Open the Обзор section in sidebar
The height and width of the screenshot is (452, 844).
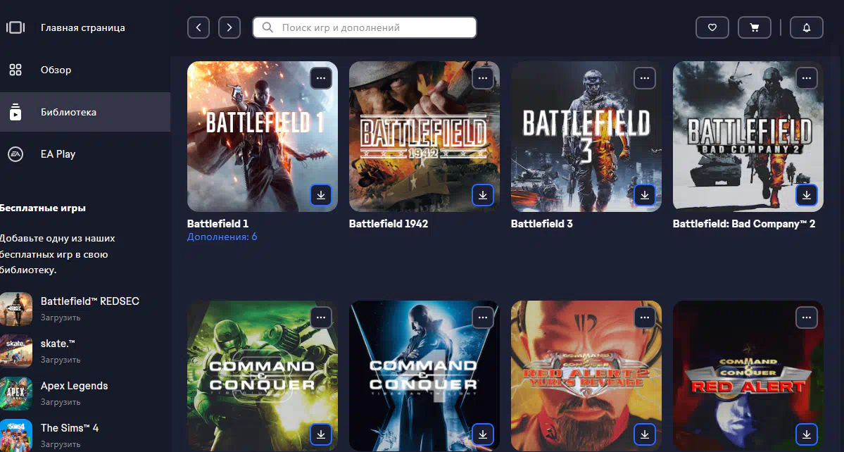56,70
